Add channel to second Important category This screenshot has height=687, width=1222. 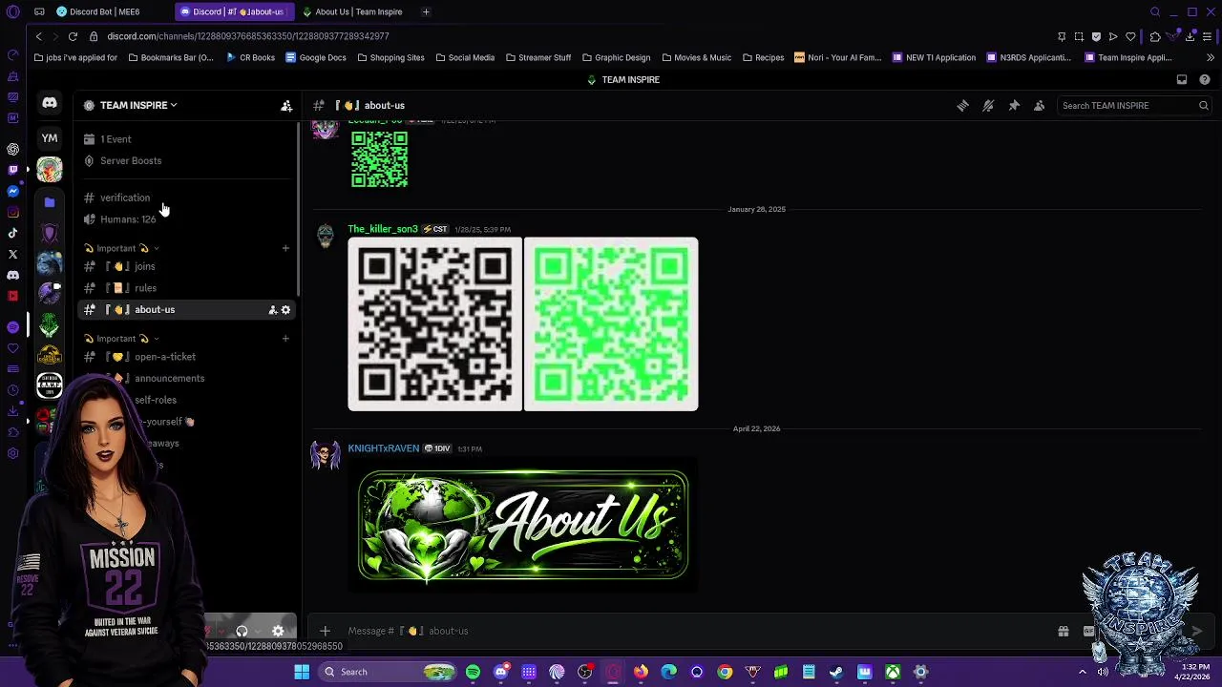click(285, 339)
